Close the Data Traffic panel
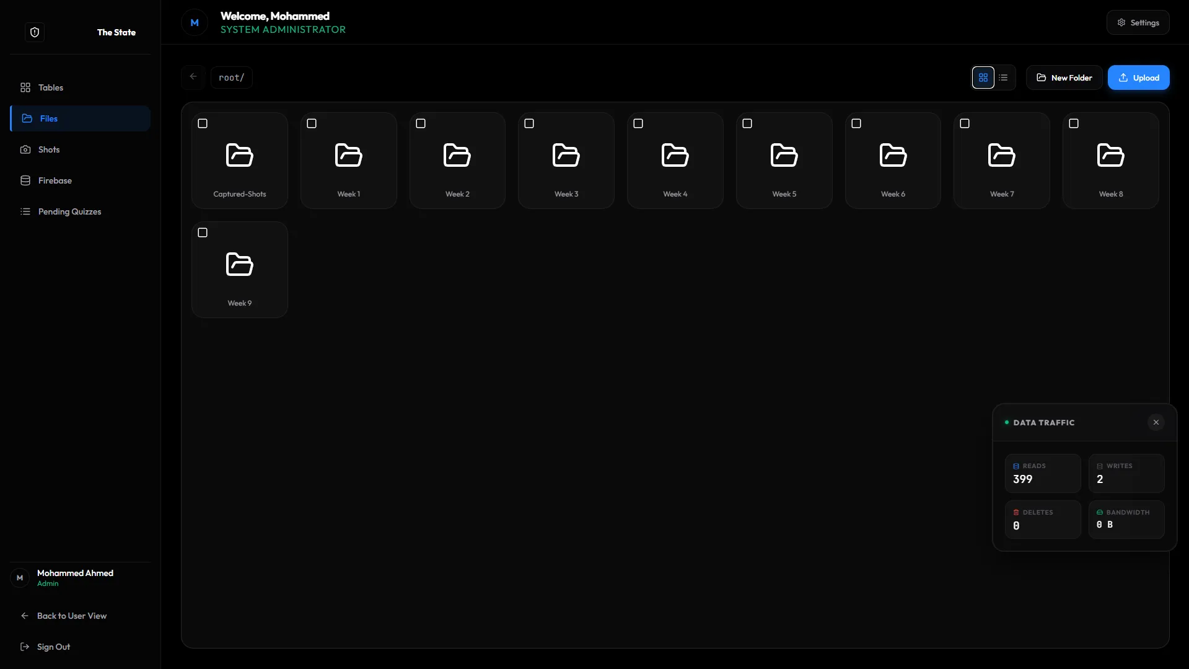The width and height of the screenshot is (1189, 669). [x=1156, y=422]
